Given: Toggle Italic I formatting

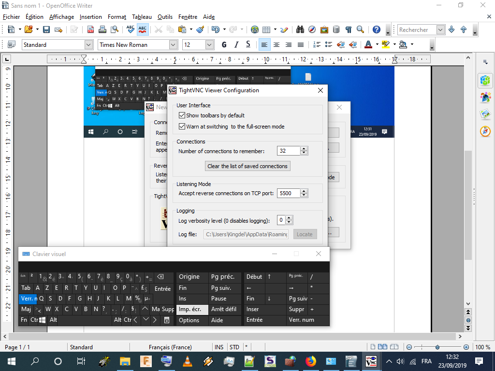Looking at the screenshot, I should (236, 45).
